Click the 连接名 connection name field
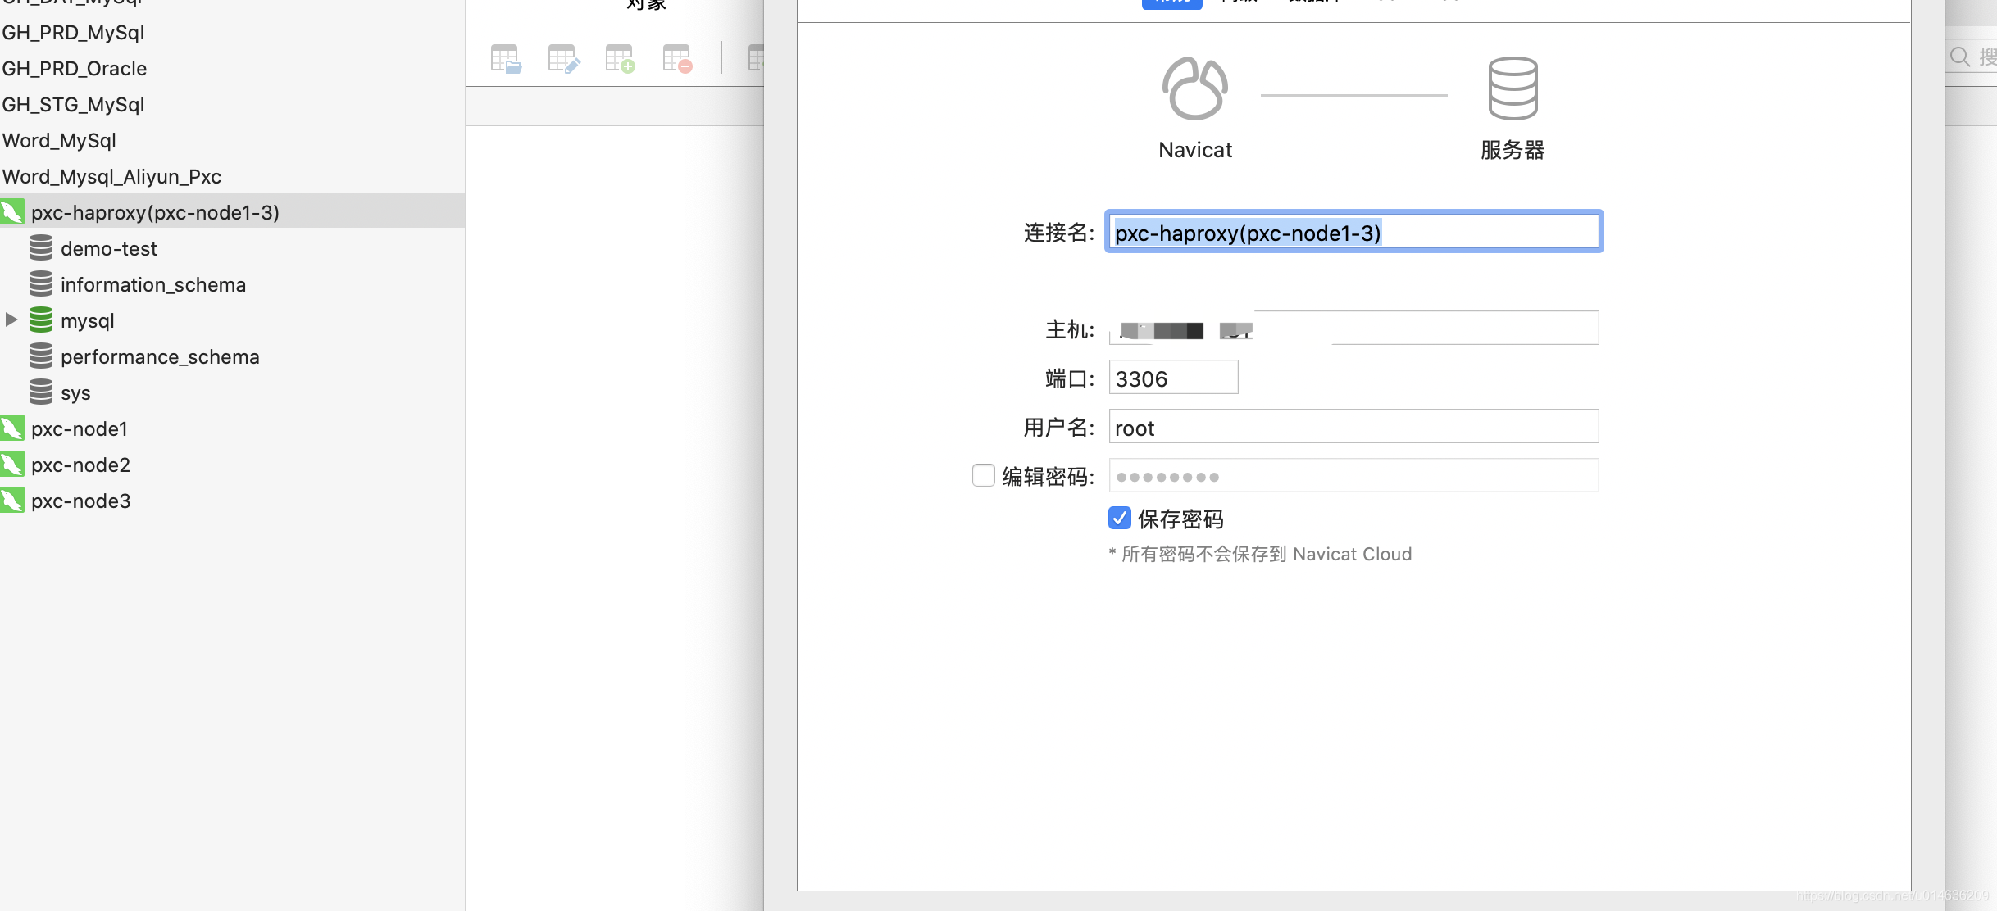This screenshot has width=1997, height=911. [x=1353, y=232]
